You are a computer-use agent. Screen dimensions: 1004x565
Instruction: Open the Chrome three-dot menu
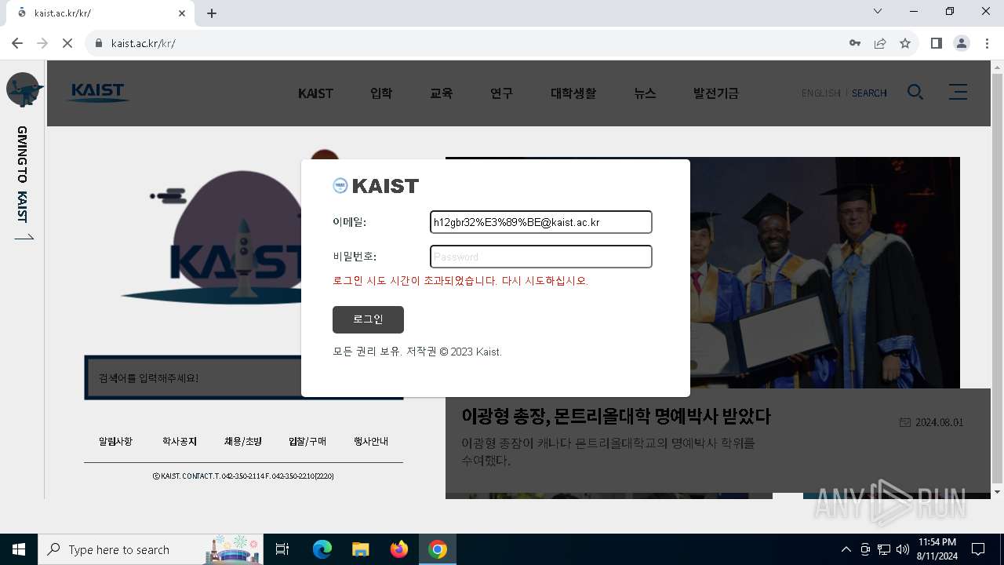click(x=987, y=43)
